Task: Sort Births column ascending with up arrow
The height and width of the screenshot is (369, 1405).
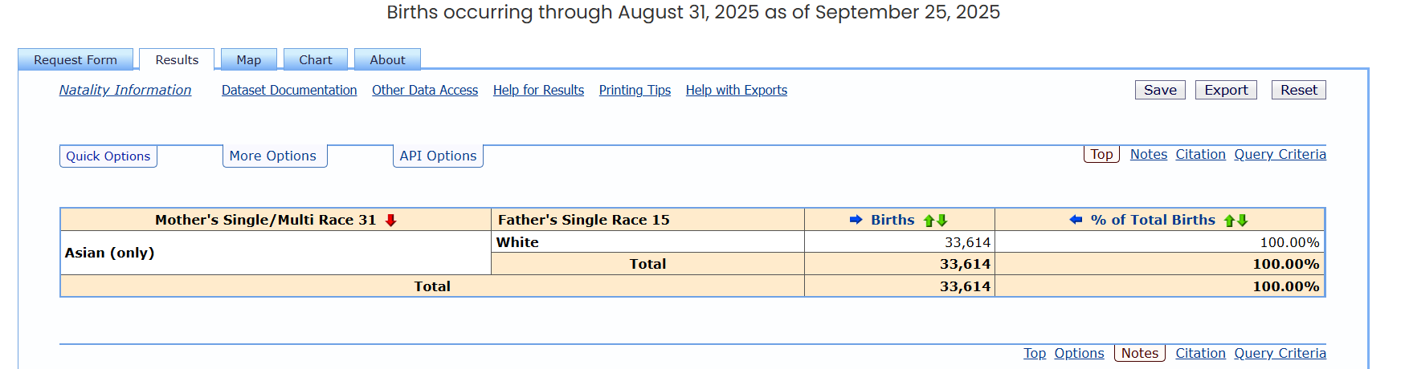Action: [929, 221]
